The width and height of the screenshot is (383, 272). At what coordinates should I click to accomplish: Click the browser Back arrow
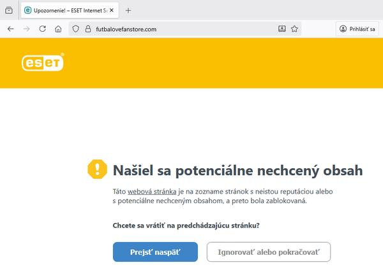click(11, 29)
